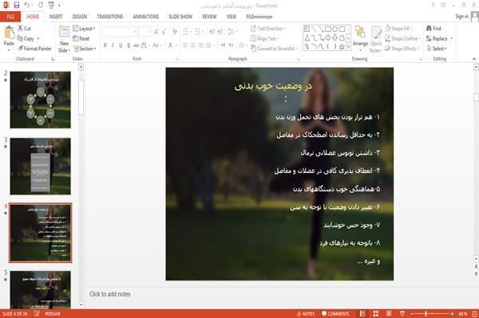This screenshot has width=479, height=318.
Task: Open Shape Outline options
Action: 402,38
